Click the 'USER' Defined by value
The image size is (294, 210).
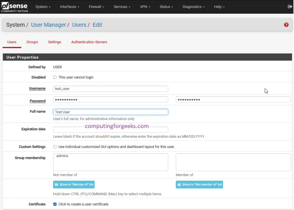click(57, 67)
